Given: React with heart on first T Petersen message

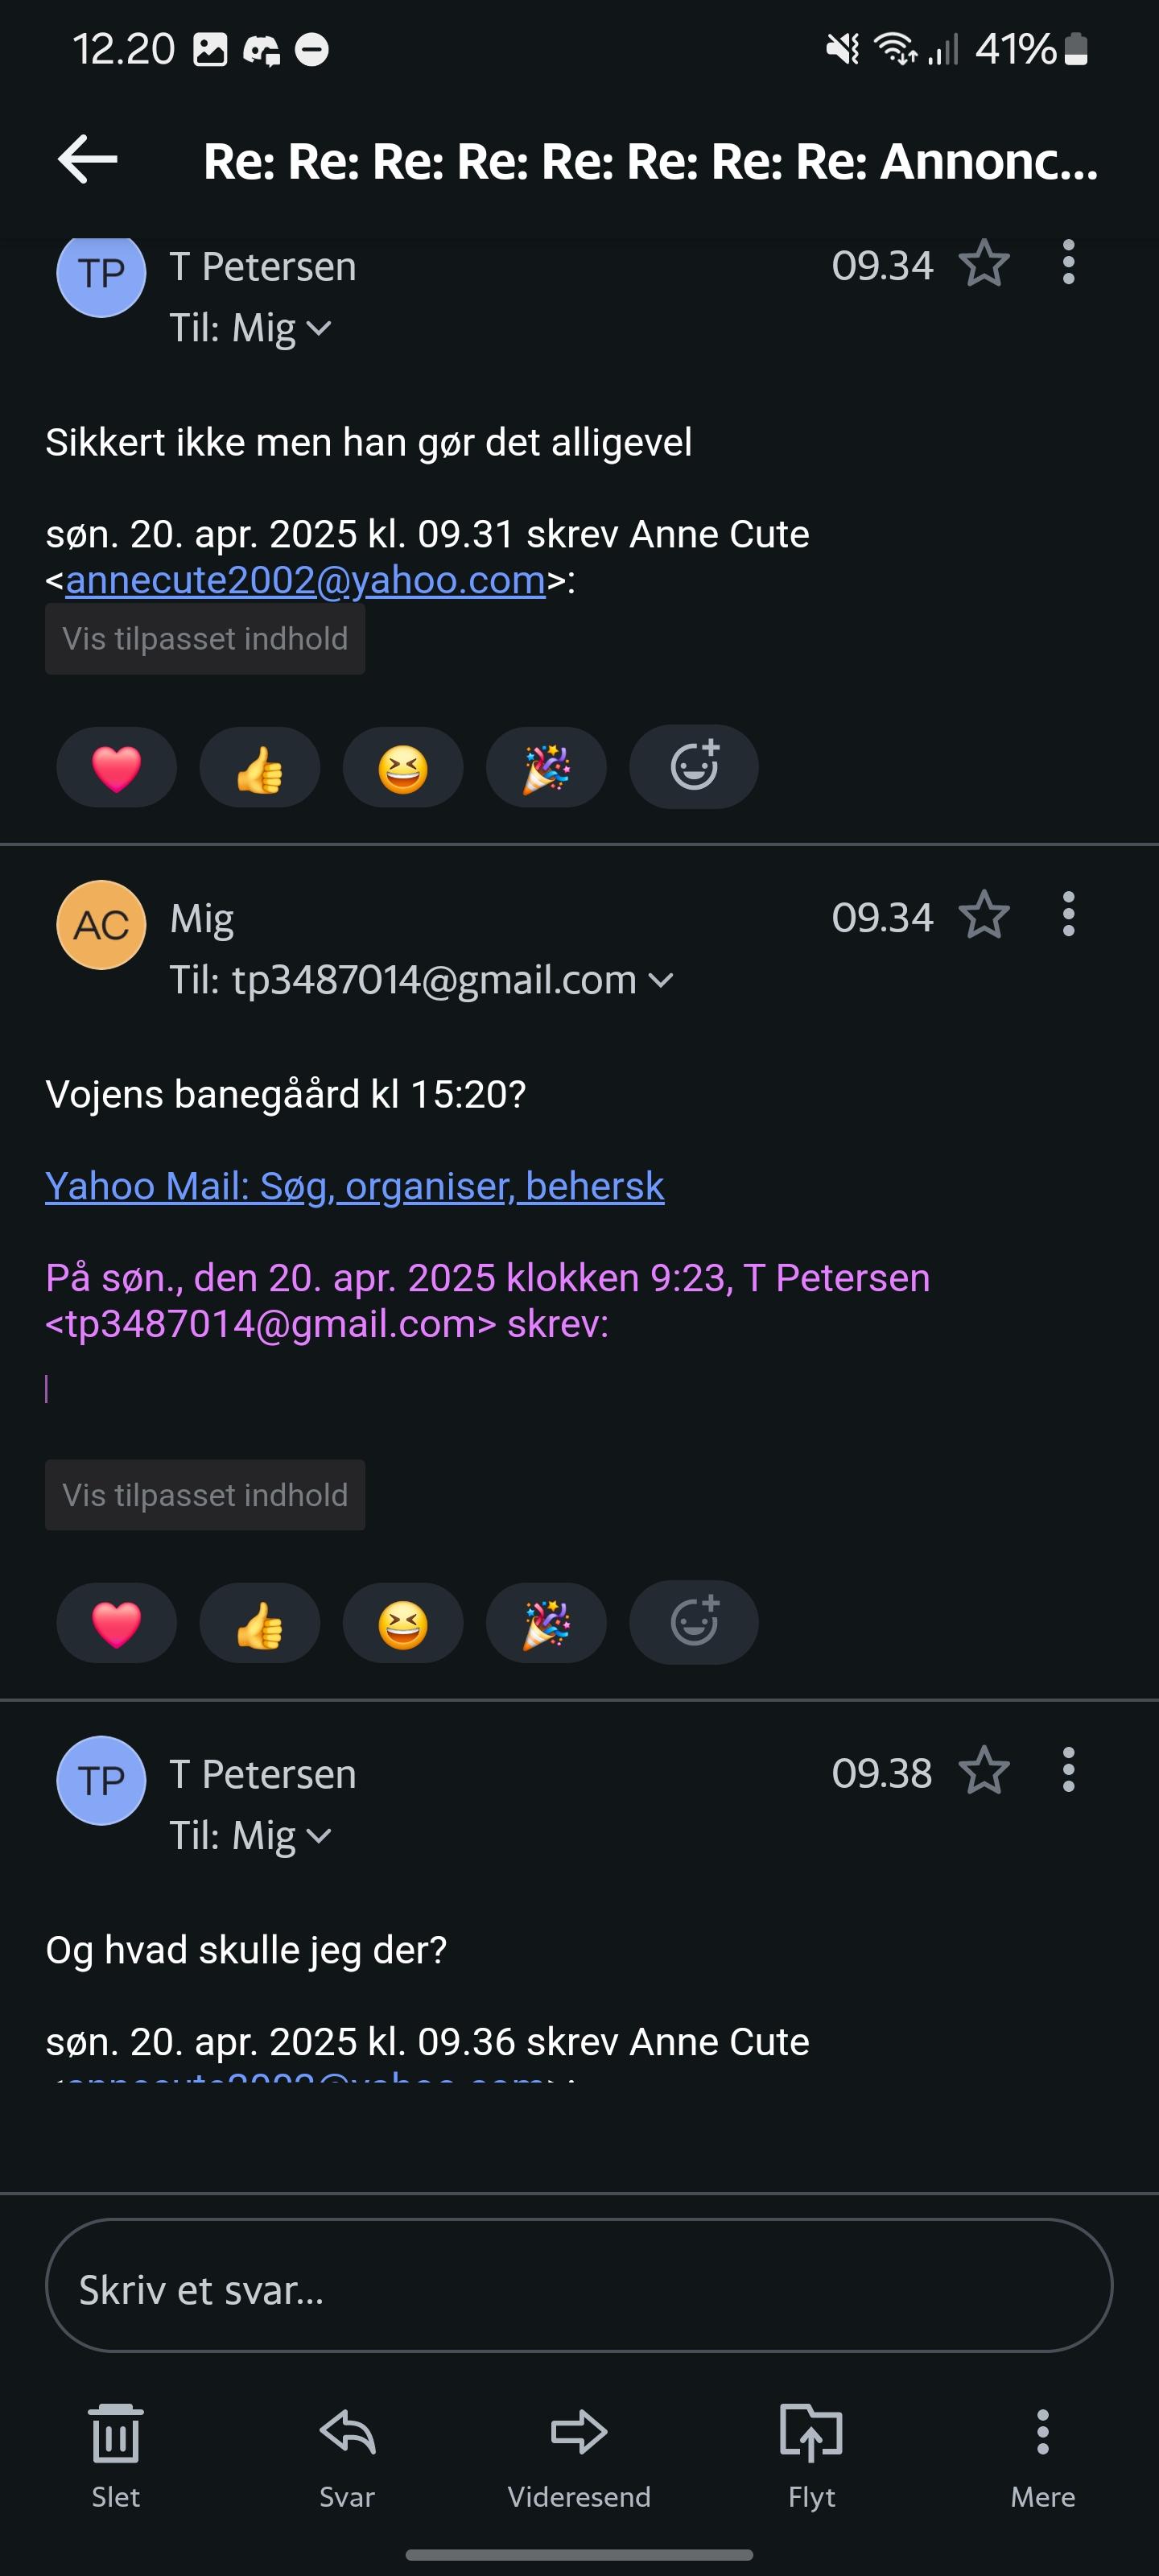Looking at the screenshot, I should 116,769.
